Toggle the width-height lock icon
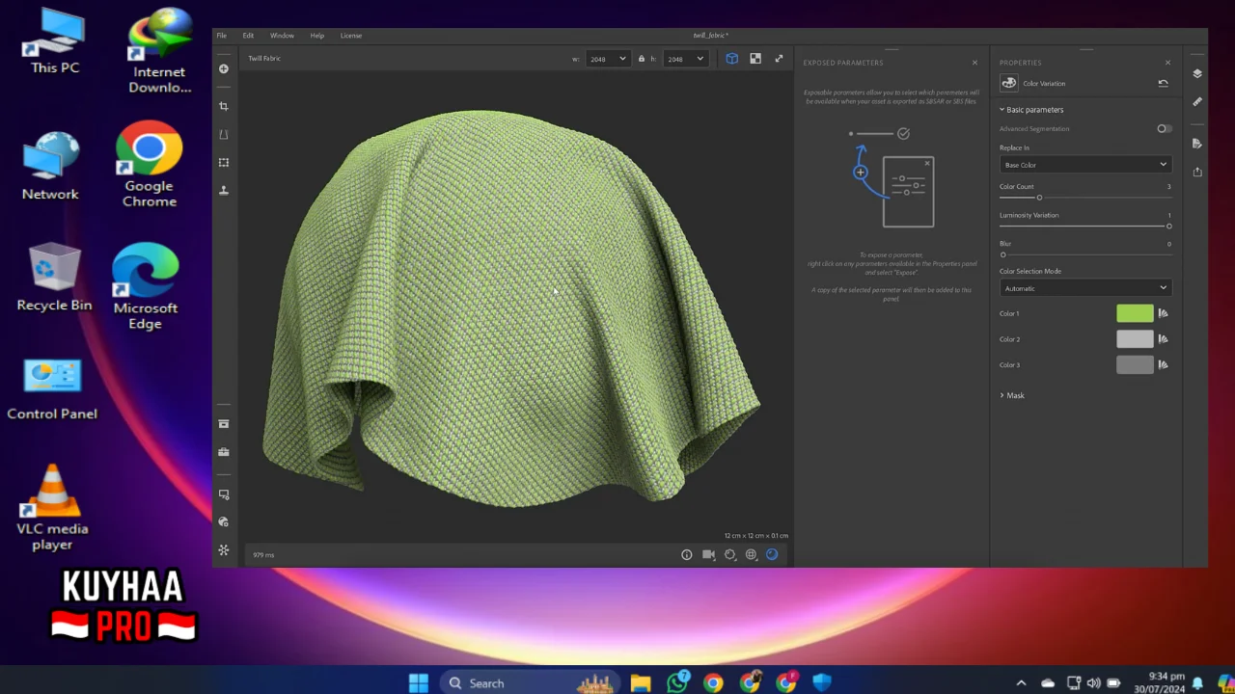1235x694 pixels. pyautogui.click(x=641, y=59)
